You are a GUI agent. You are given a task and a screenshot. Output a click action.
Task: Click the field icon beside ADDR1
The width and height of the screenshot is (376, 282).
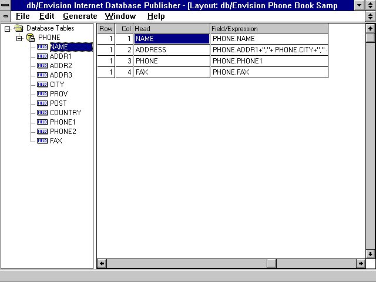point(42,56)
